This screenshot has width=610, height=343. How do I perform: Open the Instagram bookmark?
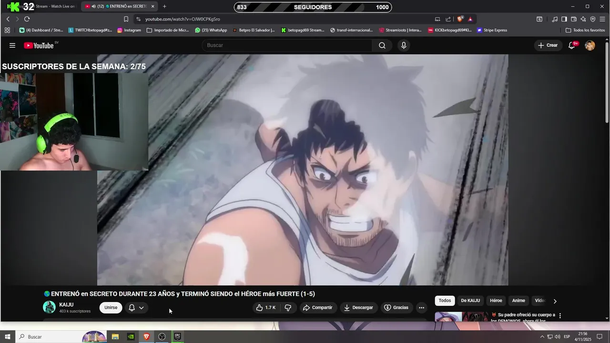(x=129, y=30)
